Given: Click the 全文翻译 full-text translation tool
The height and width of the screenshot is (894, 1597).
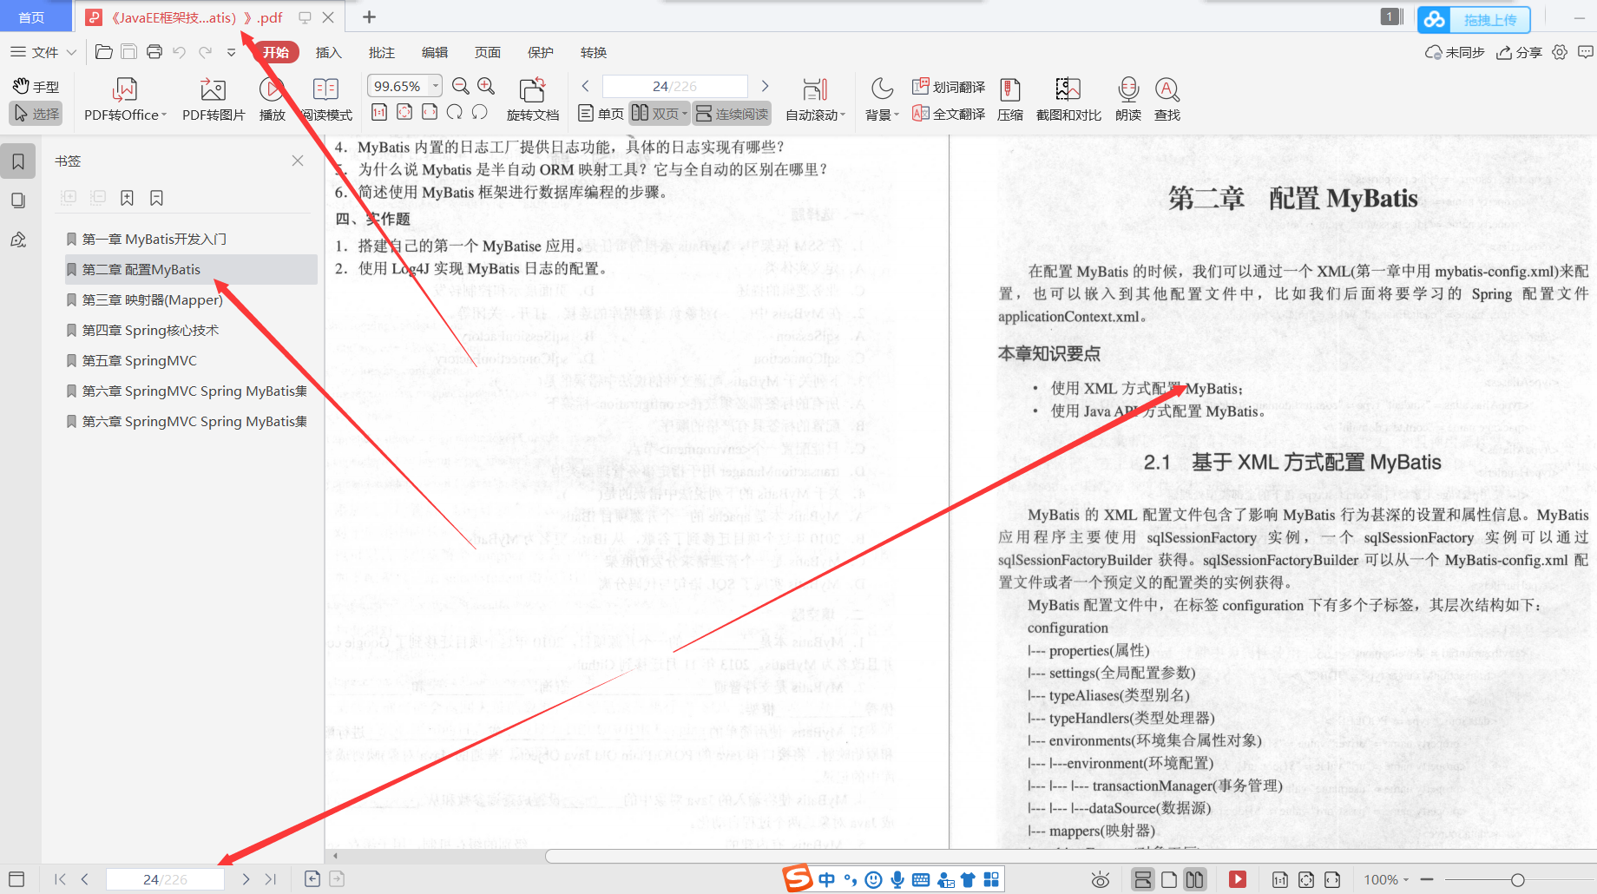Looking at the screenshot, I should tap(949, 114).
